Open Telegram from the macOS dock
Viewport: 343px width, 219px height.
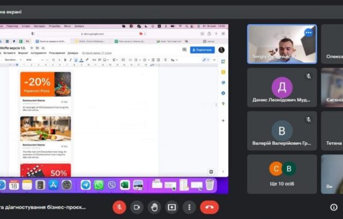coord(85,185)
